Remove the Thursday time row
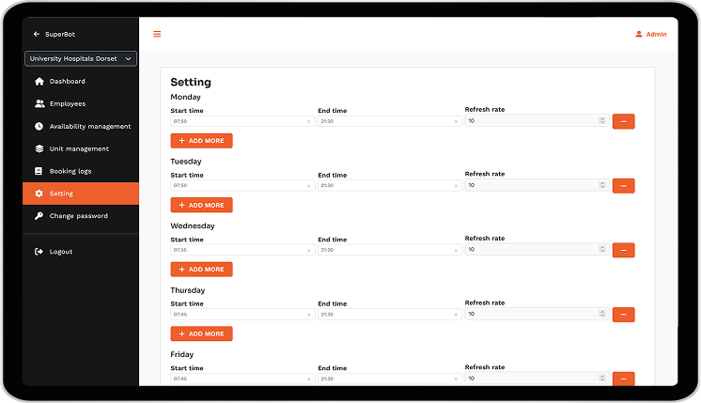 tap(624, 315)
